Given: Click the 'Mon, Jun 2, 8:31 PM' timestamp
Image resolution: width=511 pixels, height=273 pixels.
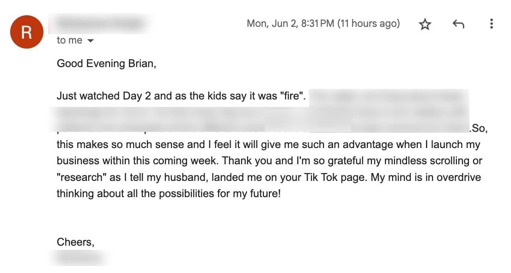Looking at the screenshot, I should pyautogui.click(x=290, y=24).
